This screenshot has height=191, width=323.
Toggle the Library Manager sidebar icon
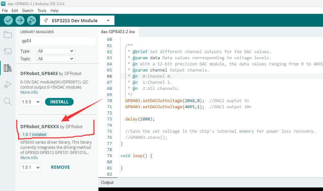[8, 68]
